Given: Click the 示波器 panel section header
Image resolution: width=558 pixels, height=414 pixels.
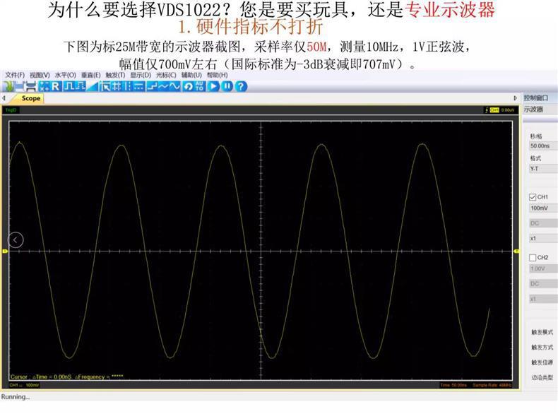Looking at the screenshot, I should tap(533, 110).
